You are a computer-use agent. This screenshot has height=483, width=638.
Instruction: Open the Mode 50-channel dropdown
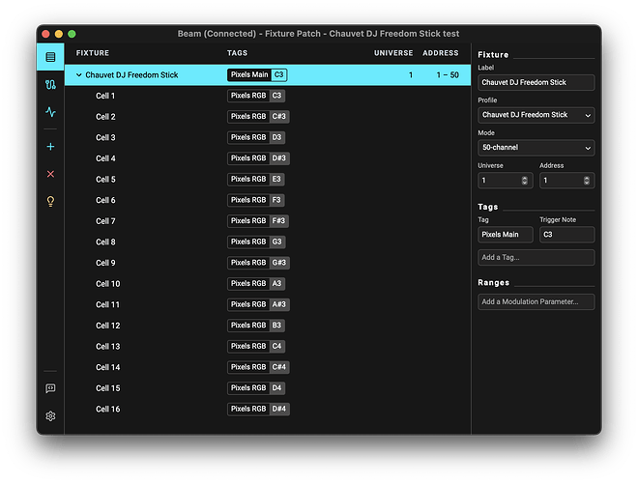pos(536,148)
